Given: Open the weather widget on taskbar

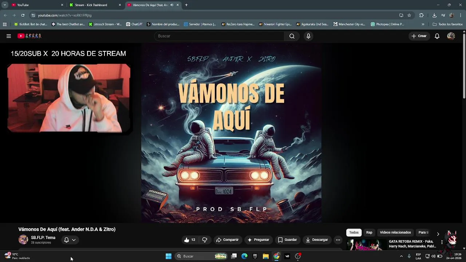Looking at the screenshot, I should click(17, 256).
